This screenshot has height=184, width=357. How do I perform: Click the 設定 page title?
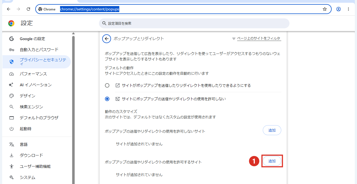click(27, 23)
